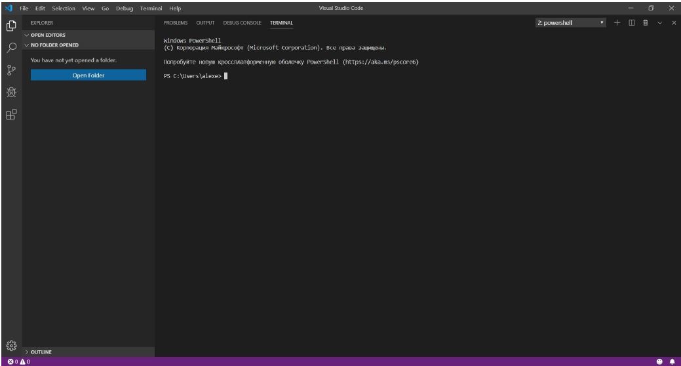Collapse the No Folder Opened section
Image resolution: width=681 pixels, height=366 pixels.
[52, 45]
